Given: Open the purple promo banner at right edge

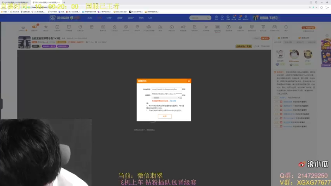Looking at the screenshot, I should point(326,53).
